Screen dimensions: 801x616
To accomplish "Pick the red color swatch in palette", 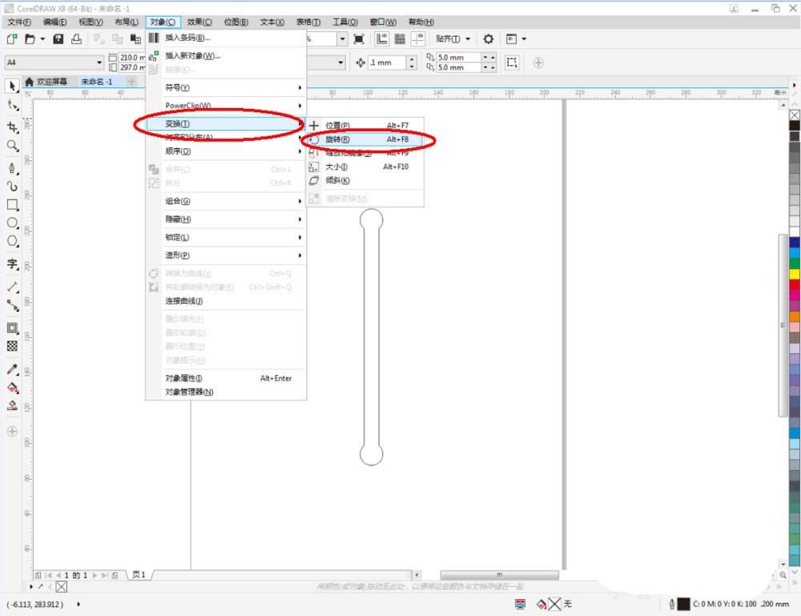I will [x=795, y=284].
